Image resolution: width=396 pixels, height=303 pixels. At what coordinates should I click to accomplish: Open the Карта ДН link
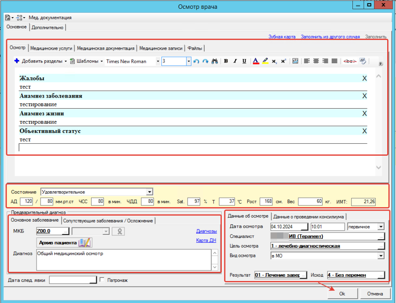tap(206, 240)
